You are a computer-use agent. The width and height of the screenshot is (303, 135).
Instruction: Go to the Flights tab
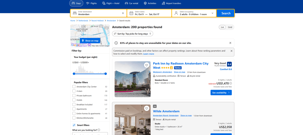pos(91,3)
